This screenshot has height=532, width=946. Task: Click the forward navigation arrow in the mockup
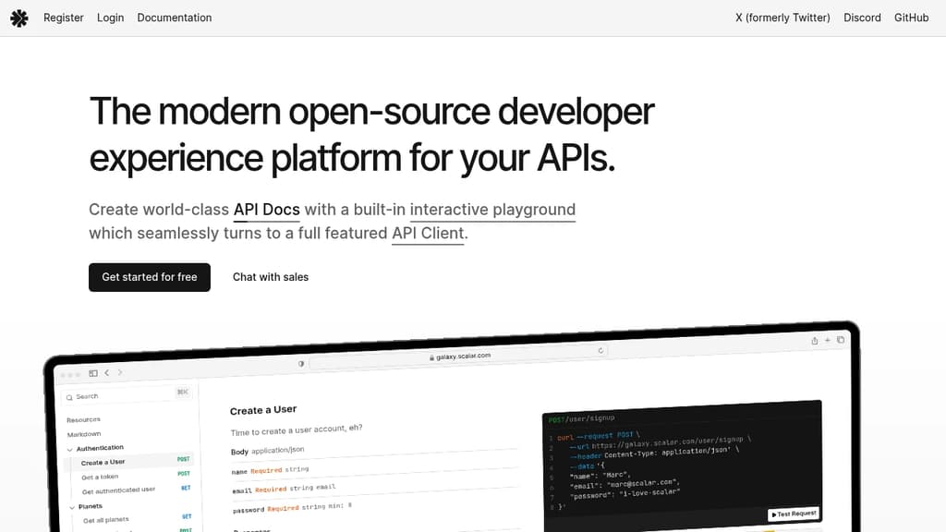120,372
